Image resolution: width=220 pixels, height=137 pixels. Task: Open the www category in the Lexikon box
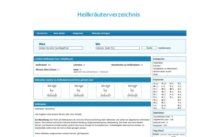pos(76,69)
